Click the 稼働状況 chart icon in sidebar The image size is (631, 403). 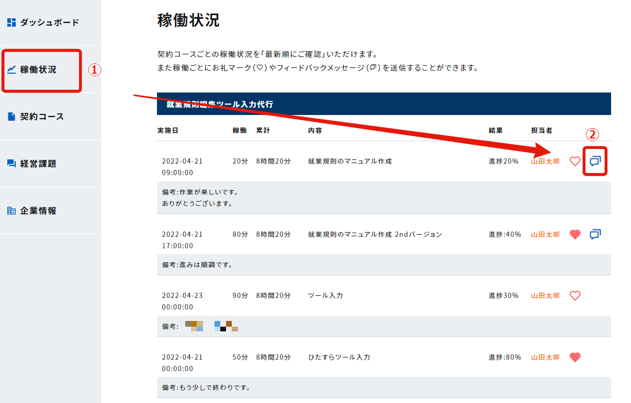coord(12,70)
